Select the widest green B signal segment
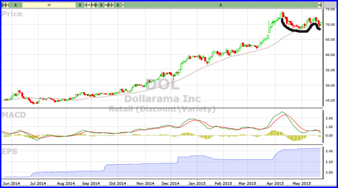338x188 pixels. pyautogui.click(x=221, y=5)
